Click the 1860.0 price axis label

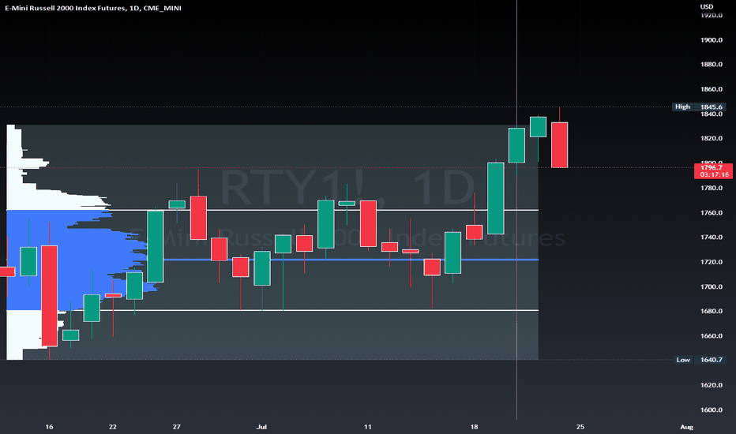point(711,89)
